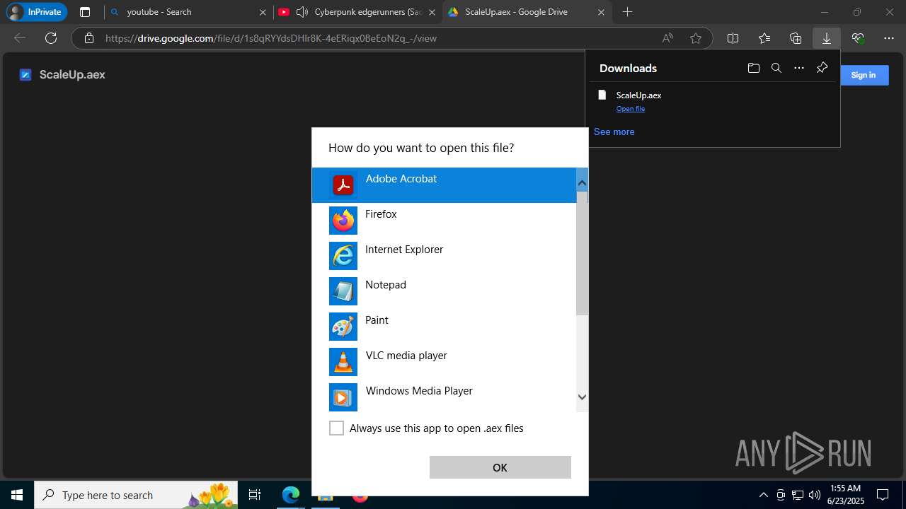Toggle split screen icon
This screenshot has height=509, width=906.
click(733, 38)
